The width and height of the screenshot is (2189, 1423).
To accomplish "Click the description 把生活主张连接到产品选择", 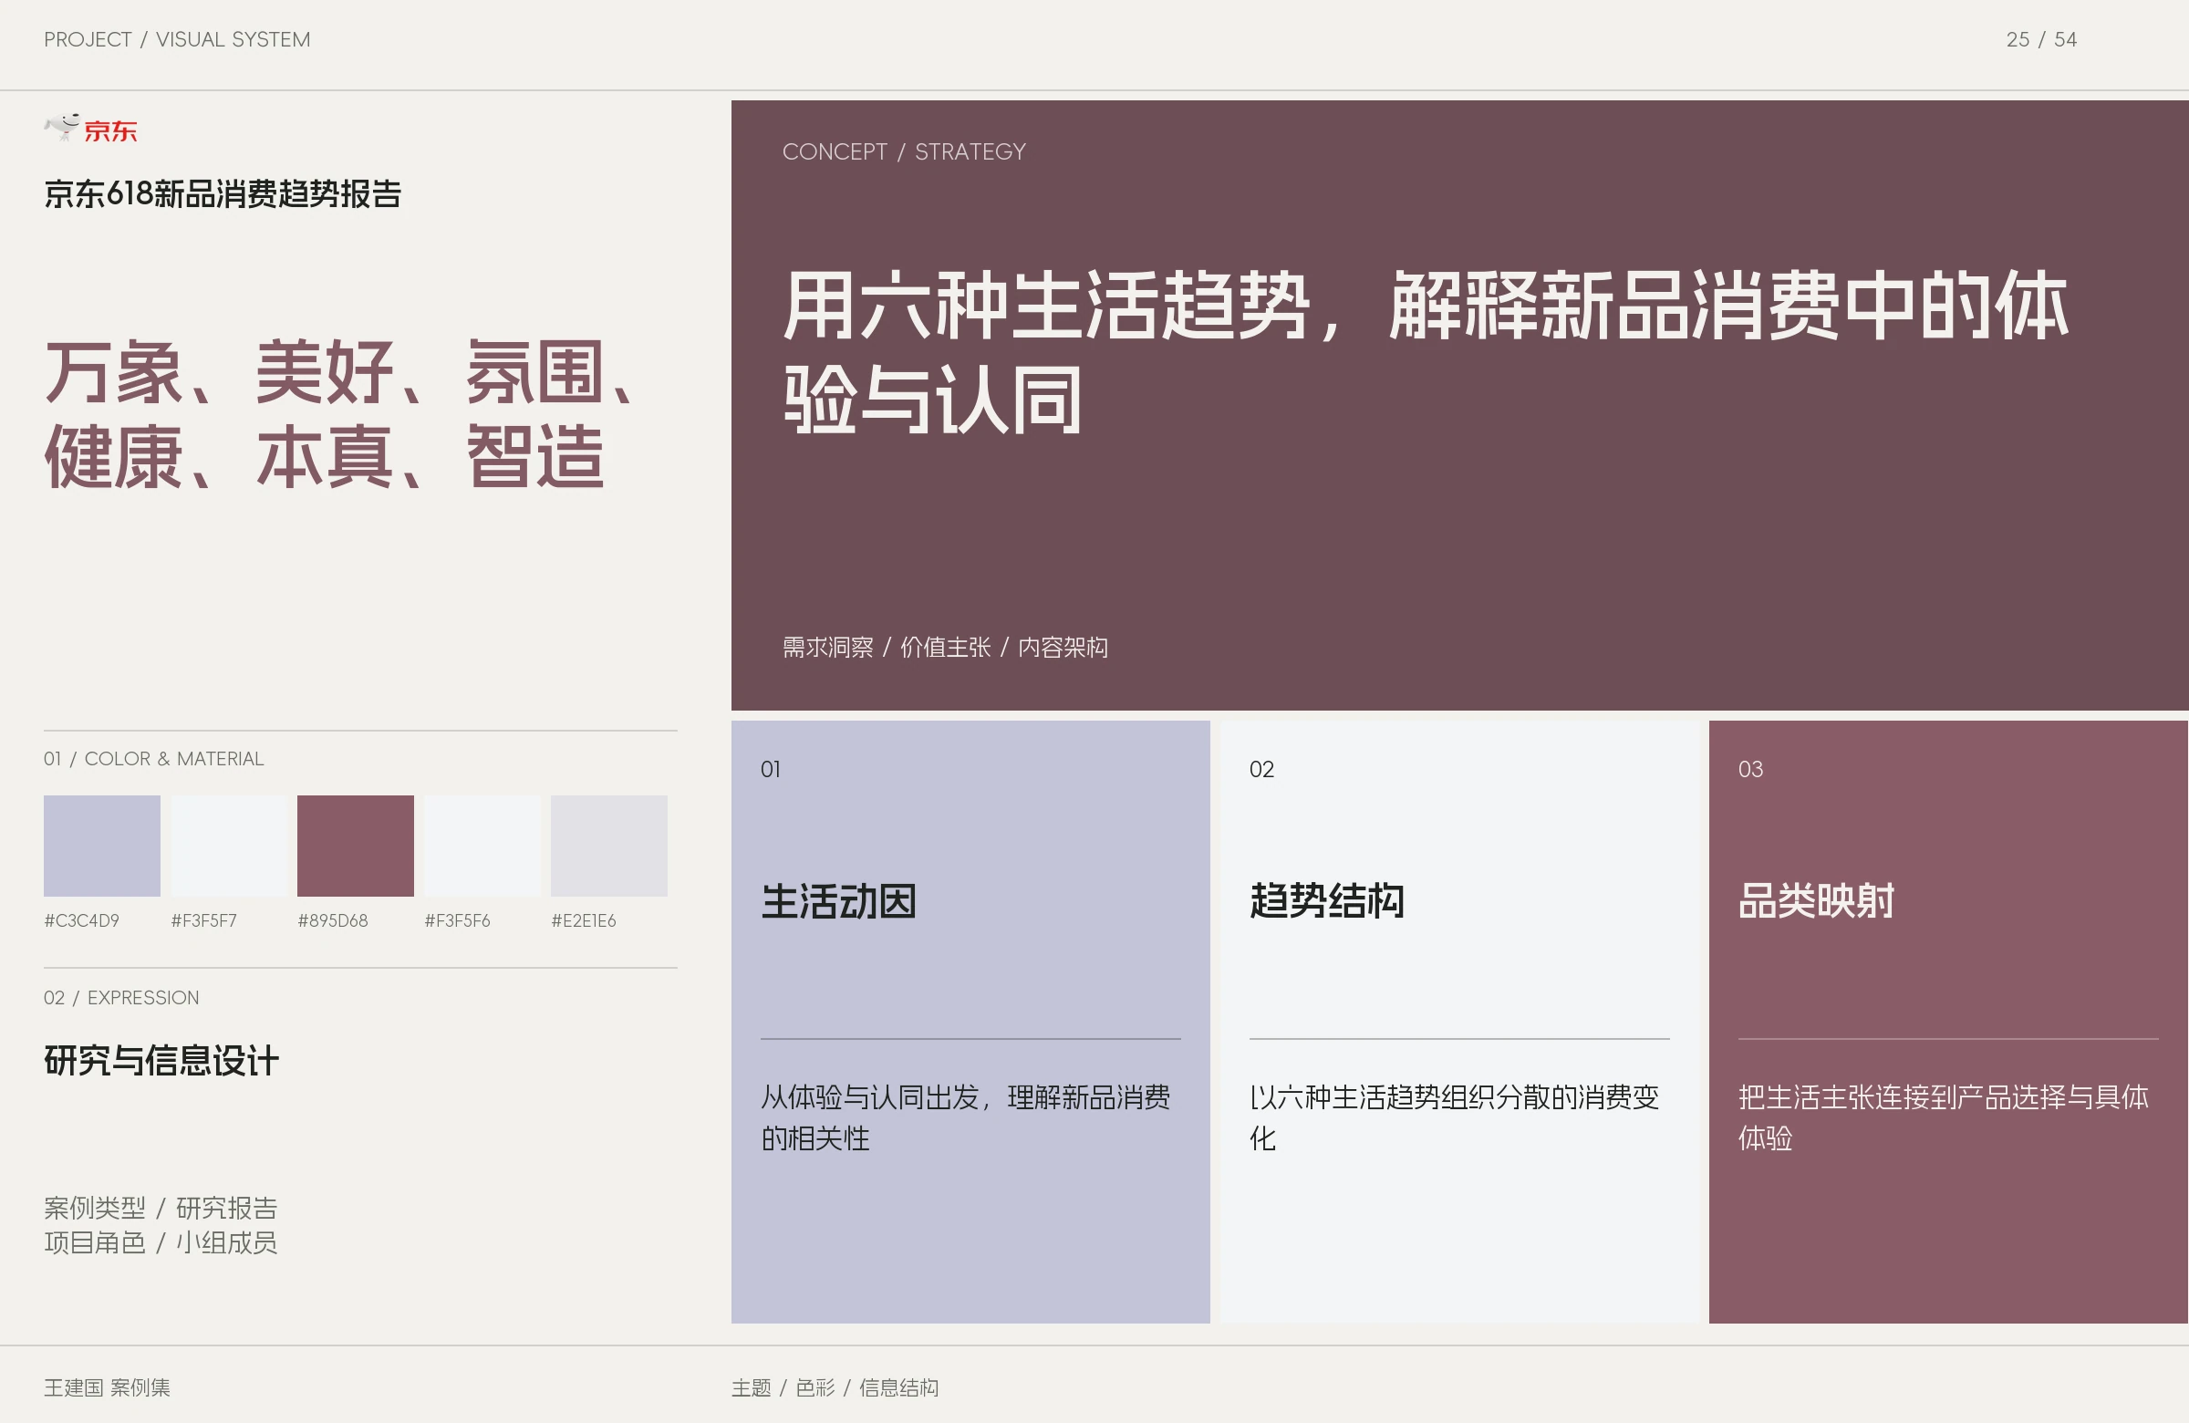I will [1944, 1117].
